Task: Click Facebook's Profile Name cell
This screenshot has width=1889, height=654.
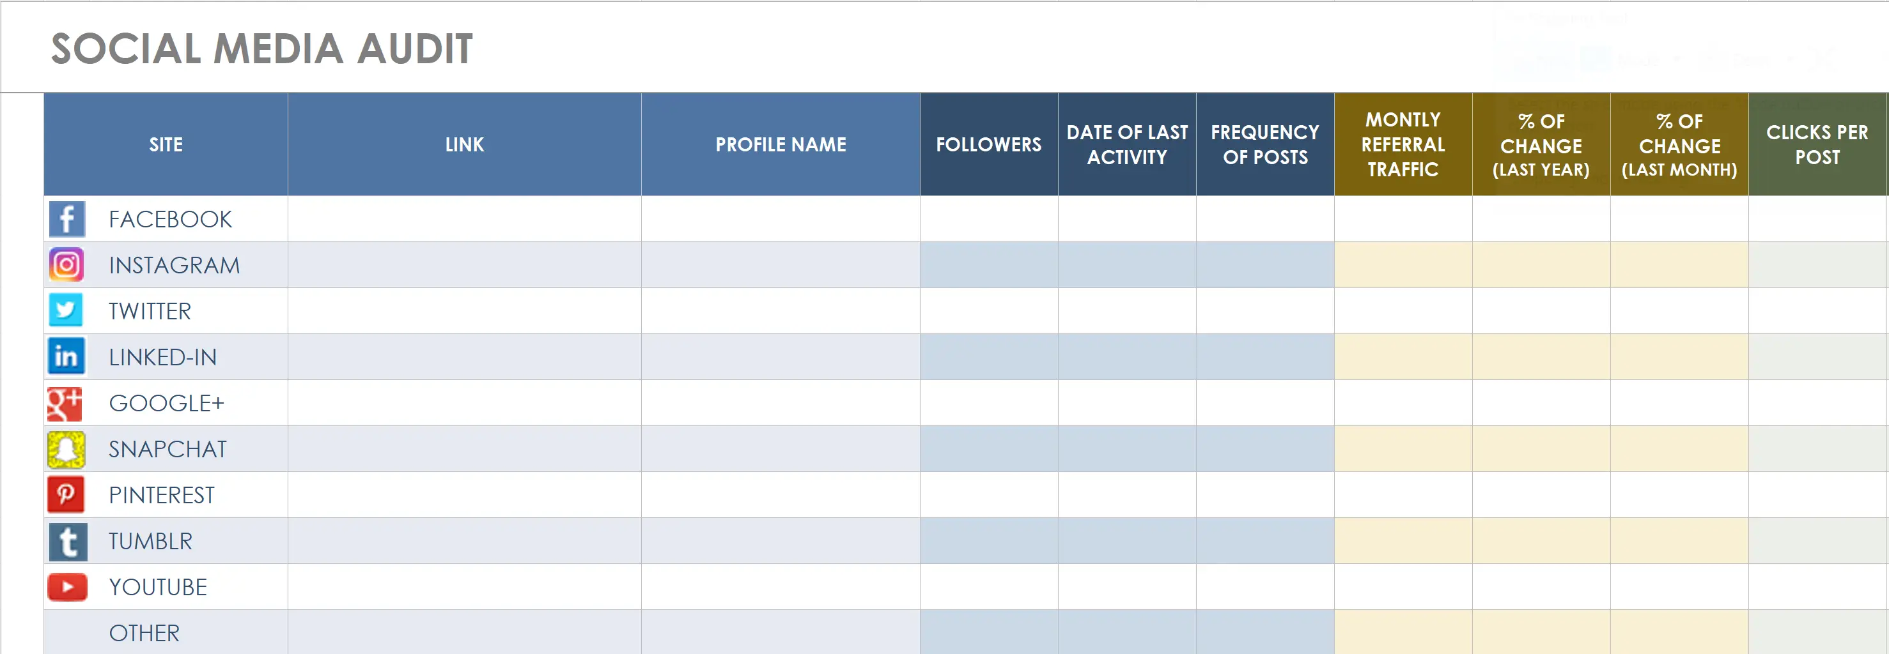Action: (x=779, y=218)
